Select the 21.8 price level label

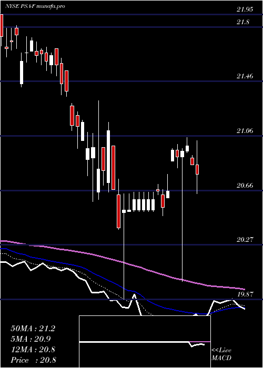coord(243,22)
